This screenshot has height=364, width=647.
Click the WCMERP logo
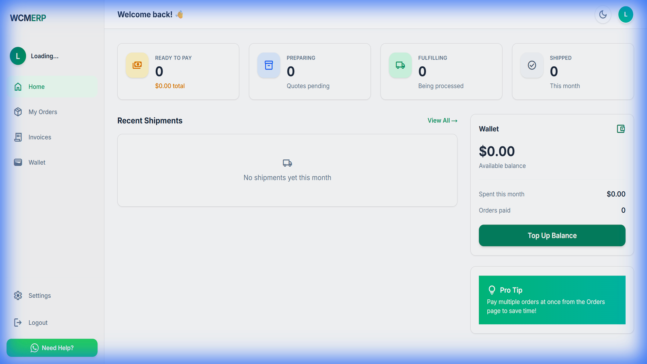tap(27, 17)
